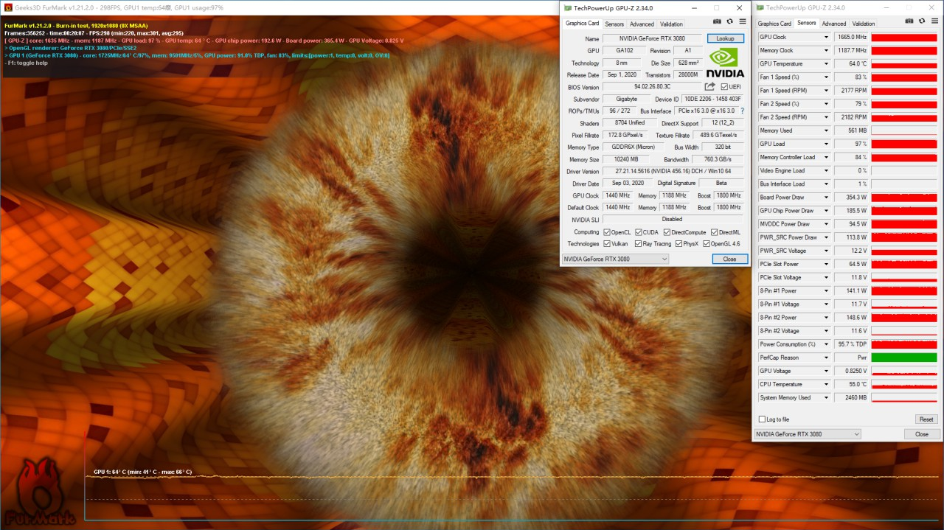944x530 pixels.
Task: Toggle the PhysX checkbox
Action: click(x=678, y=243)
